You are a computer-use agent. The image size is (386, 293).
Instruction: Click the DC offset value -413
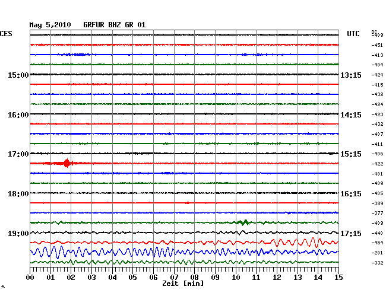[x=377, y=55]
